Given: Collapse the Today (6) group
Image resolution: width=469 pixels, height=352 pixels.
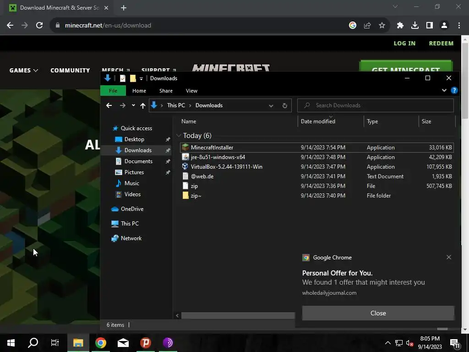Looking at the screenshot, I should pyautogui.click(x=179, y=136).
